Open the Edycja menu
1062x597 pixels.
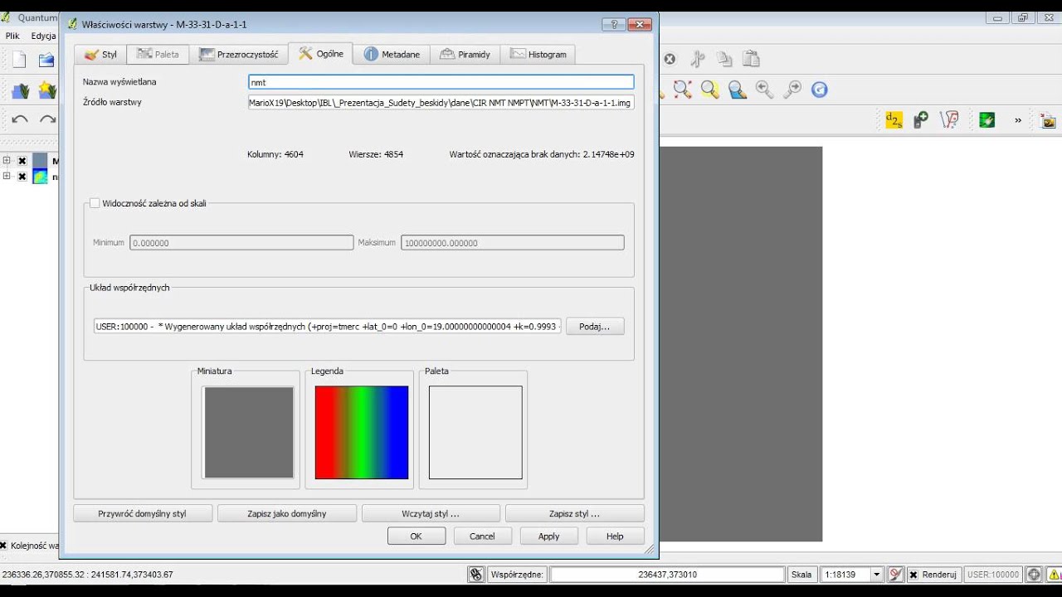43,36
